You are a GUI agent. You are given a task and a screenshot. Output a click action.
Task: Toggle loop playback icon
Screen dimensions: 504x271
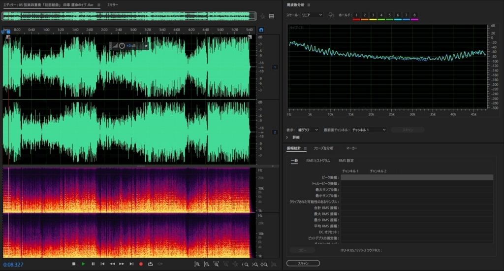click(x=151, y=264)
